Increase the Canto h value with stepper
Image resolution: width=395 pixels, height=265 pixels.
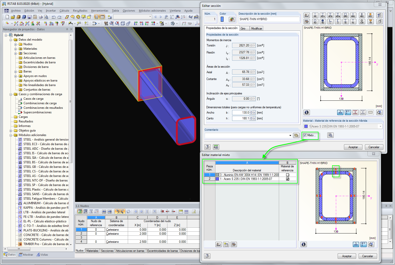click(x=251, y=117)
